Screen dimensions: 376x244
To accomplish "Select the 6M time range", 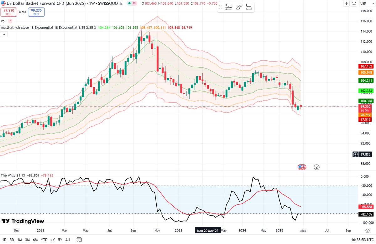I will pyautogui.click(x=36, y=240).
